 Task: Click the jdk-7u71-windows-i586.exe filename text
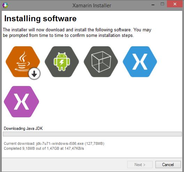[60, 143]
